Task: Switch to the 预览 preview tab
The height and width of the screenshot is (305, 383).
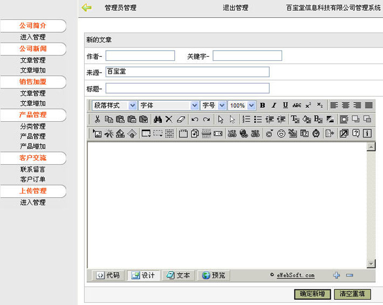Action: pos(214,275)
